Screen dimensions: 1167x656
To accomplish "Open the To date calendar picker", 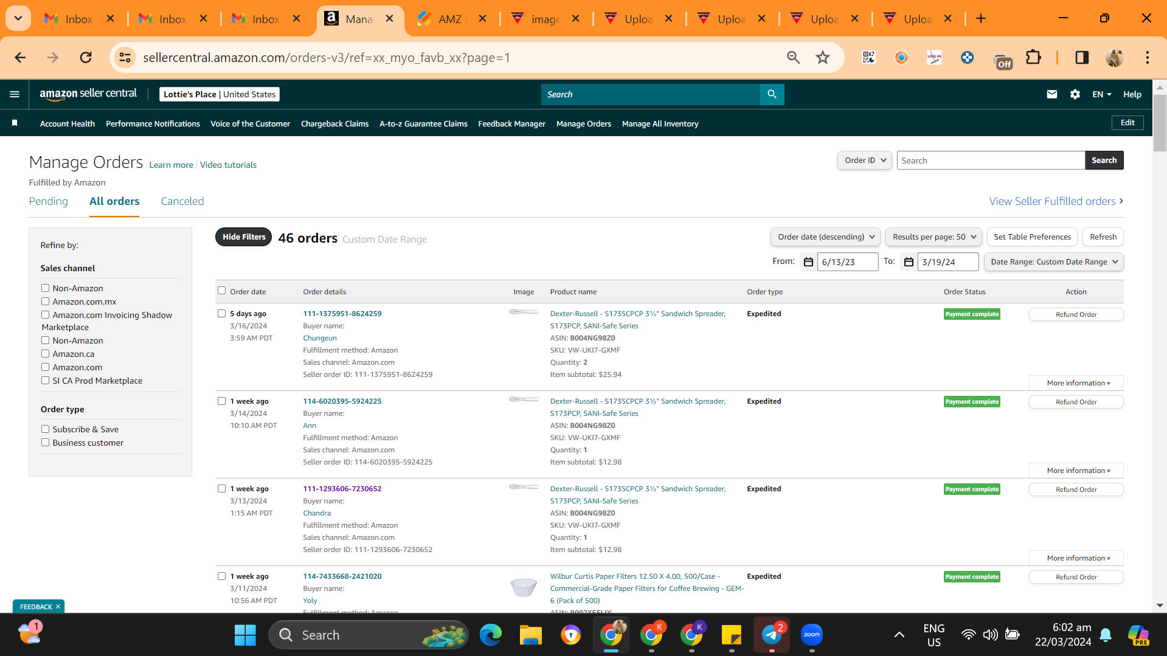I will [909, 262].
